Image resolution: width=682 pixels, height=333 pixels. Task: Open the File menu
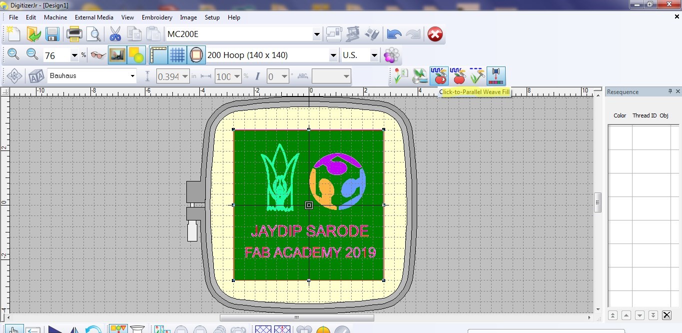tap(13, 17)
